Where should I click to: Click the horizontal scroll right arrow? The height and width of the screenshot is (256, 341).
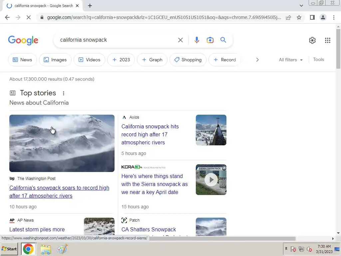(x=333, y=239)
